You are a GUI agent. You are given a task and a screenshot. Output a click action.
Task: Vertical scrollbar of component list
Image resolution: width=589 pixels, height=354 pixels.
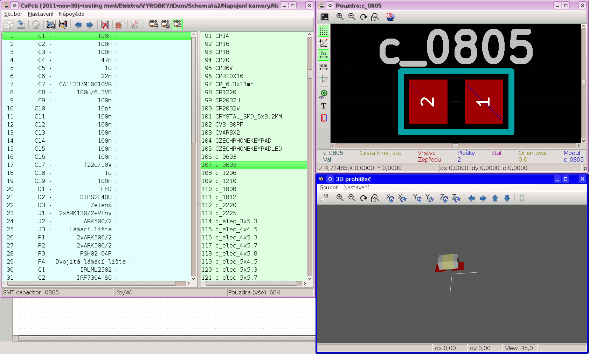(194, 156)
